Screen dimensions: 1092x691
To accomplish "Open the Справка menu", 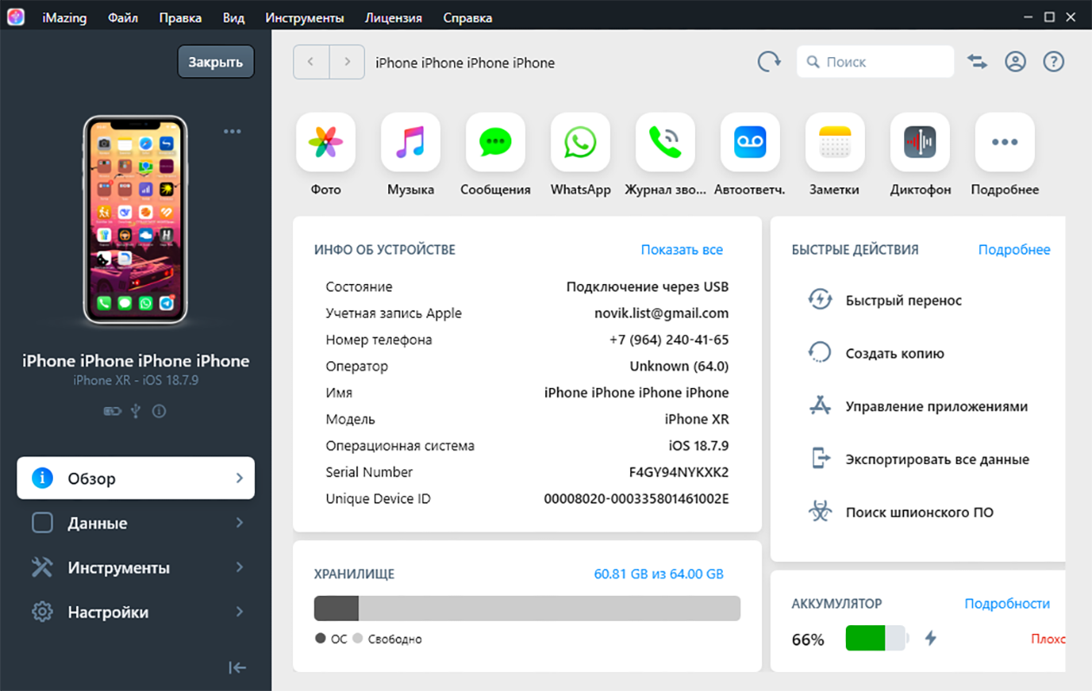I will point(467,18).
